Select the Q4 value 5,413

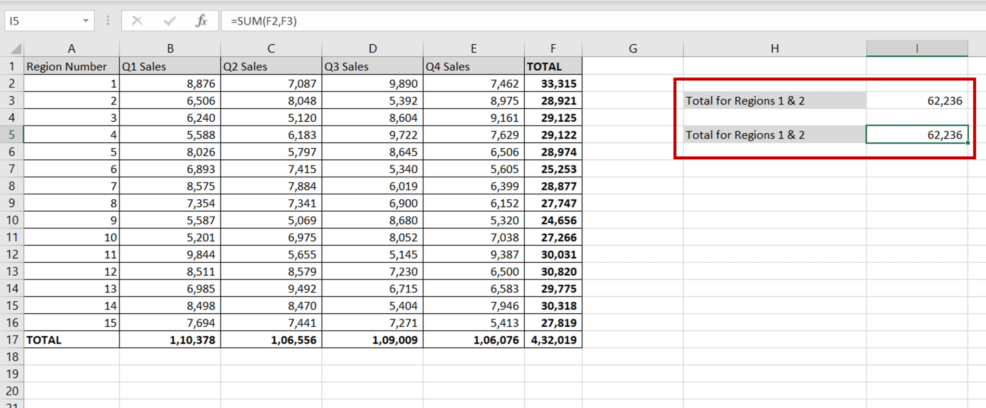[473, 323]
